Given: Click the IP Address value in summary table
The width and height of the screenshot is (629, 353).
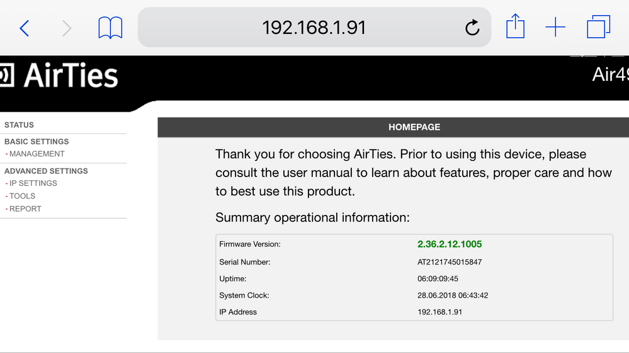Looking at the screenshot, I should coord(439,312).
